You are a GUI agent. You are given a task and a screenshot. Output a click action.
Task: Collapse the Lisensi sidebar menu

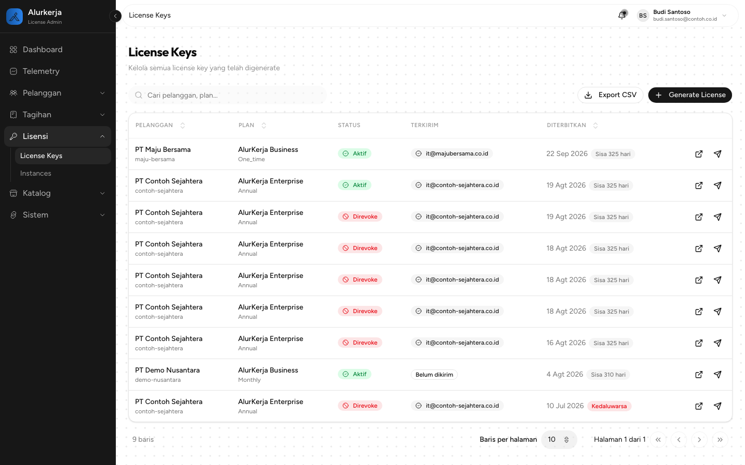tap(57, 136)
